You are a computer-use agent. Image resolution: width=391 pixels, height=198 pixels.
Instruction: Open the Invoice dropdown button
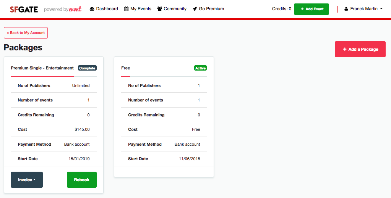[27, 180]
